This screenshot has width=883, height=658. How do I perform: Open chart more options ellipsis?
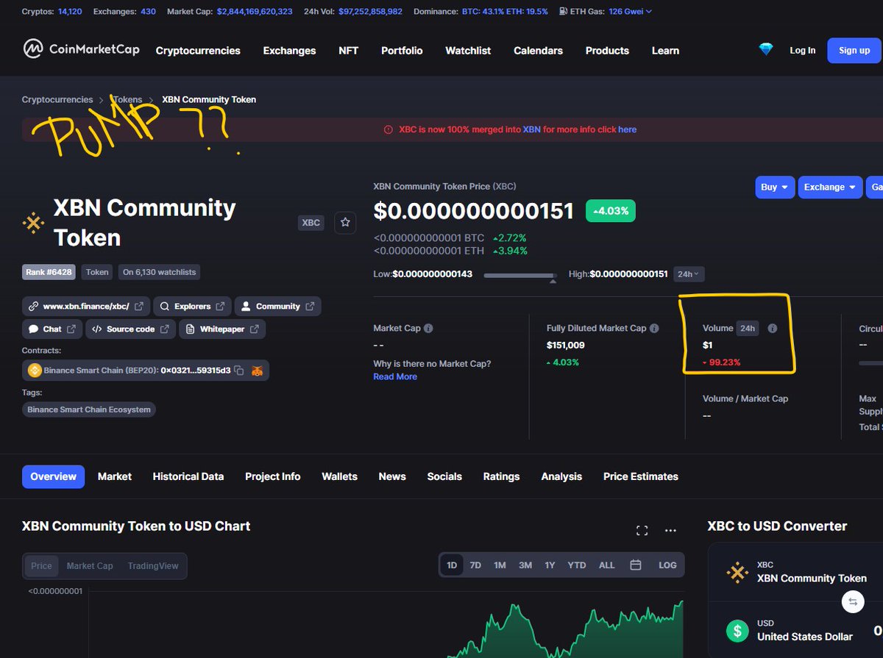(x=670, y=530)
